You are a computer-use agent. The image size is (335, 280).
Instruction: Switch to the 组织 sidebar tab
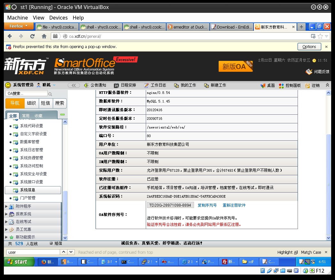point(31,103)
